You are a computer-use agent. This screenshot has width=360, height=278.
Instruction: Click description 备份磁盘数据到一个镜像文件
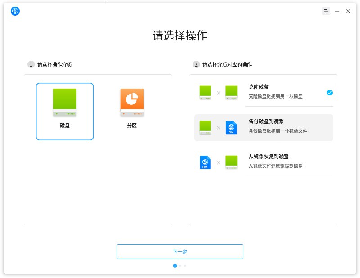point(278,131)
